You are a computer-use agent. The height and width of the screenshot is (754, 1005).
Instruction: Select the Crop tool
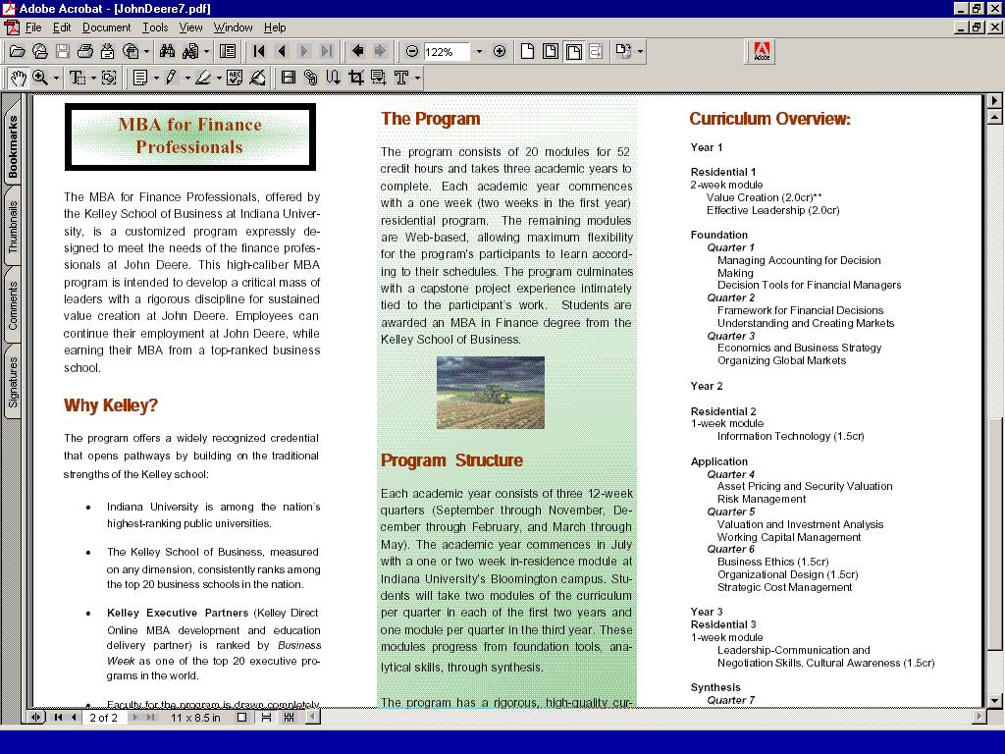tap(355, 79)
